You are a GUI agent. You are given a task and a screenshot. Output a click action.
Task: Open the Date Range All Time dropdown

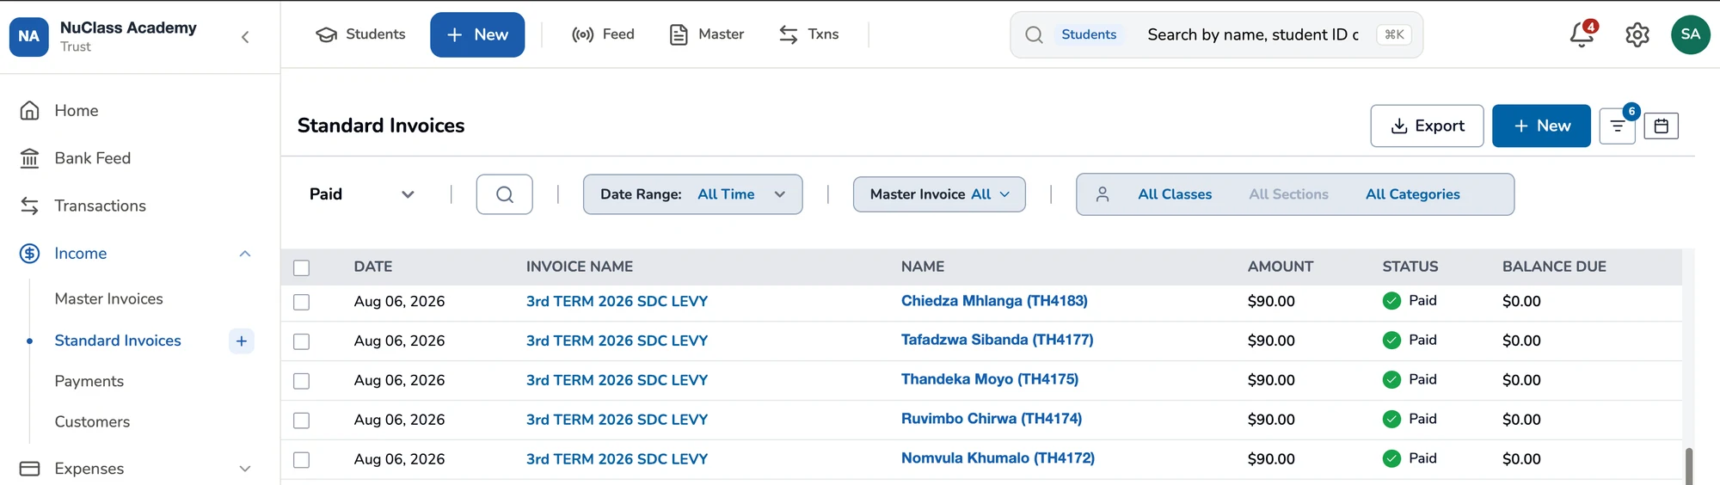click(x=692, y=194)
